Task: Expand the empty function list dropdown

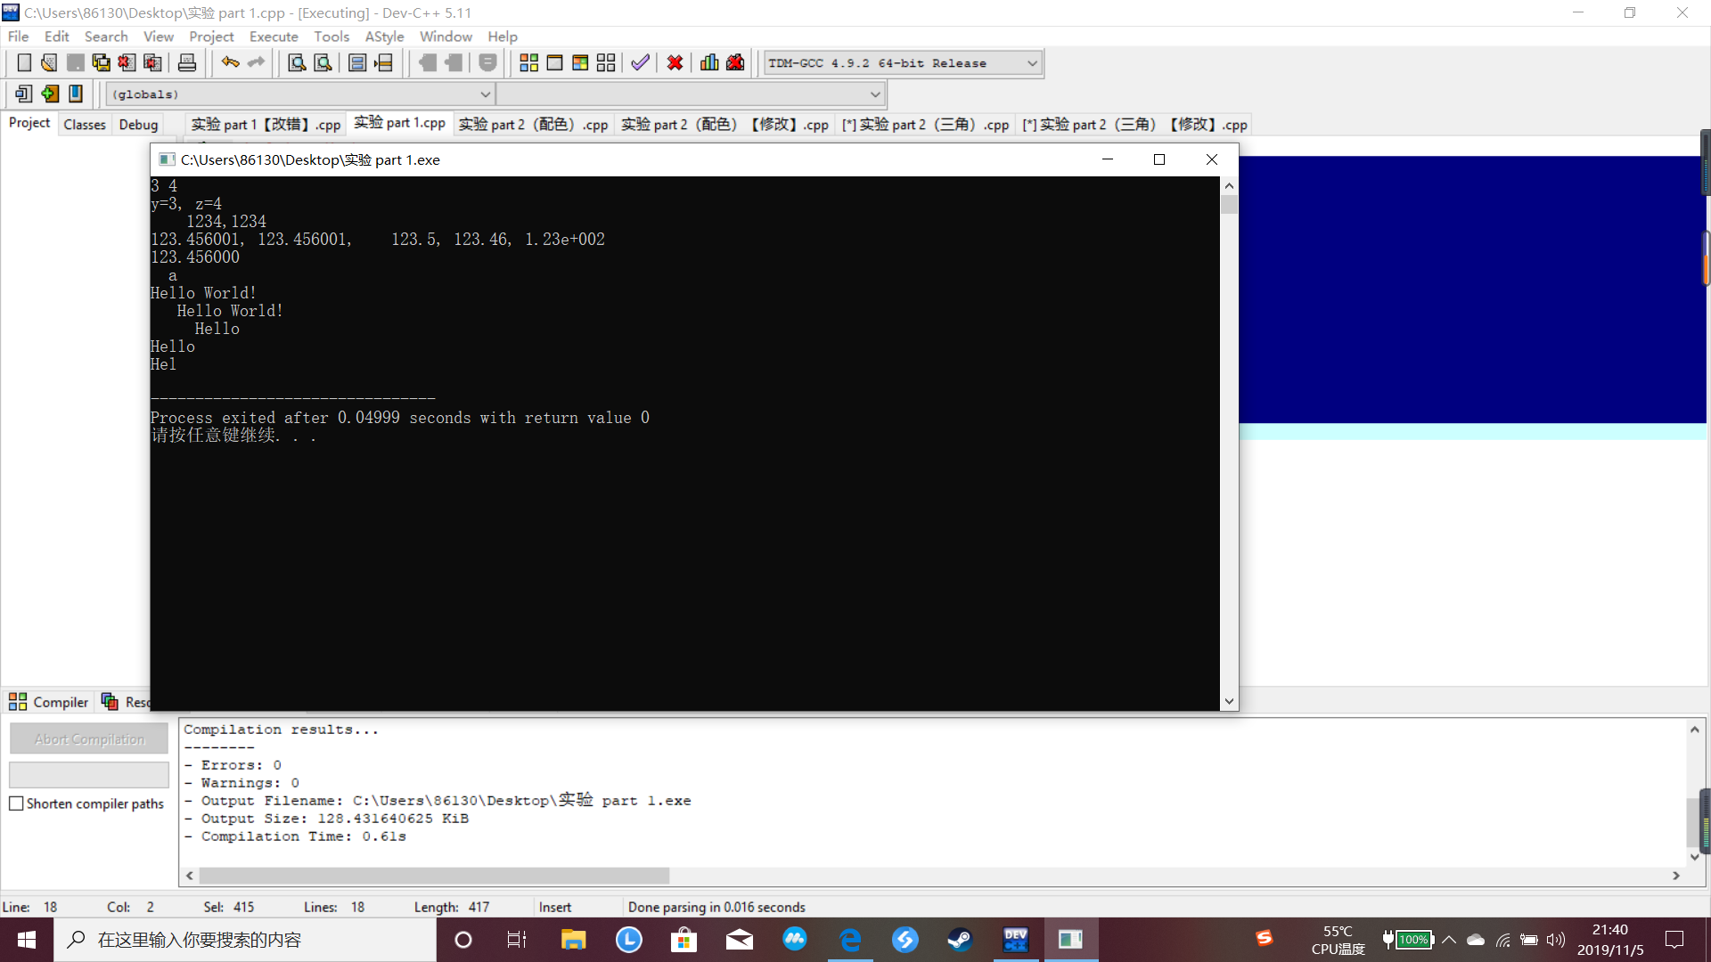Action: (874, 94)
